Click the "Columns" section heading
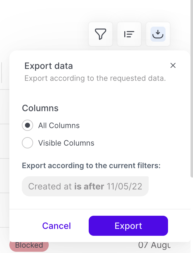 (40, 108)
